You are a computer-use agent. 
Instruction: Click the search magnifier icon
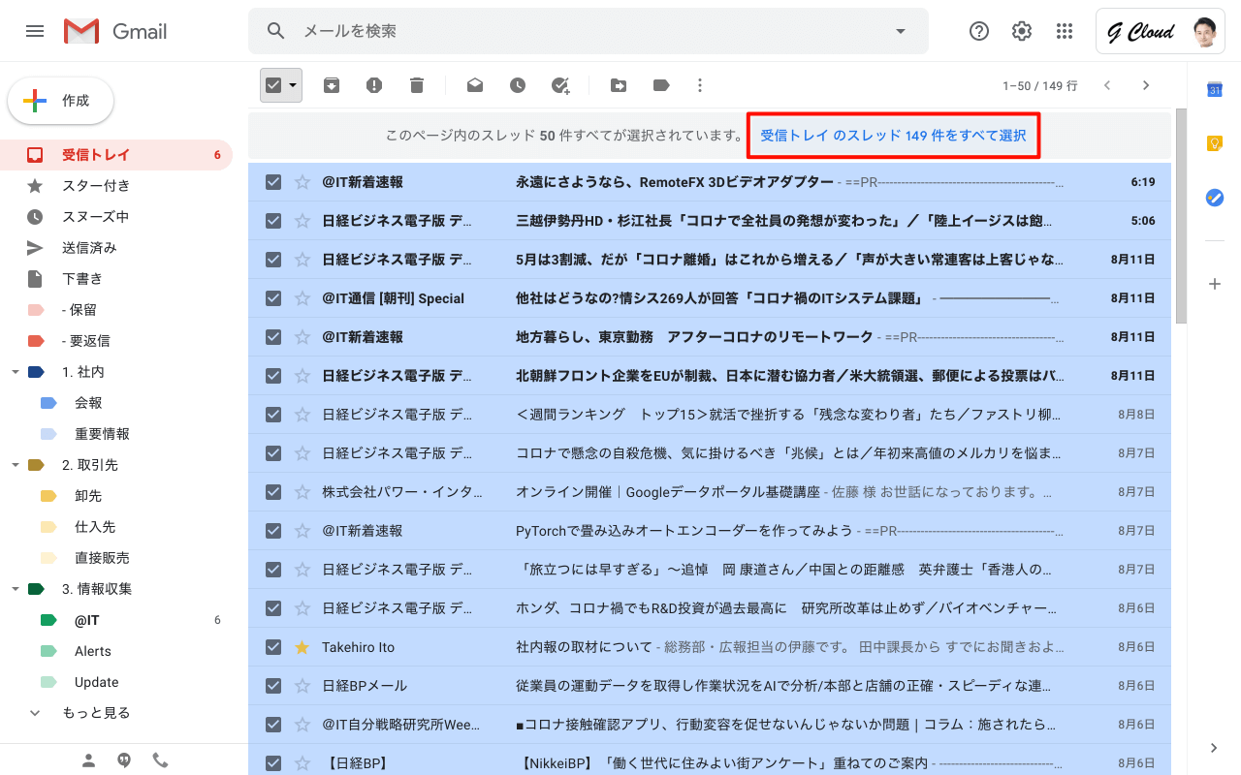[x=276, y=31]
